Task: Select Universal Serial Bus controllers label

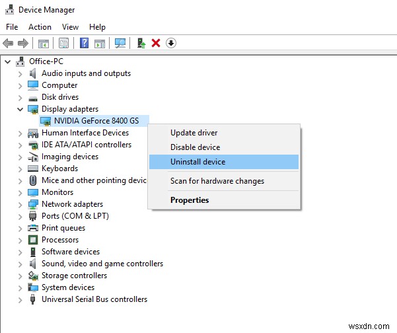Action: tap(94, 299)
